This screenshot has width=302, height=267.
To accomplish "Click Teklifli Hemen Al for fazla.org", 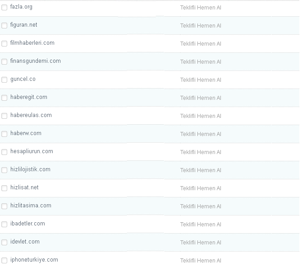I will [201, 8].
